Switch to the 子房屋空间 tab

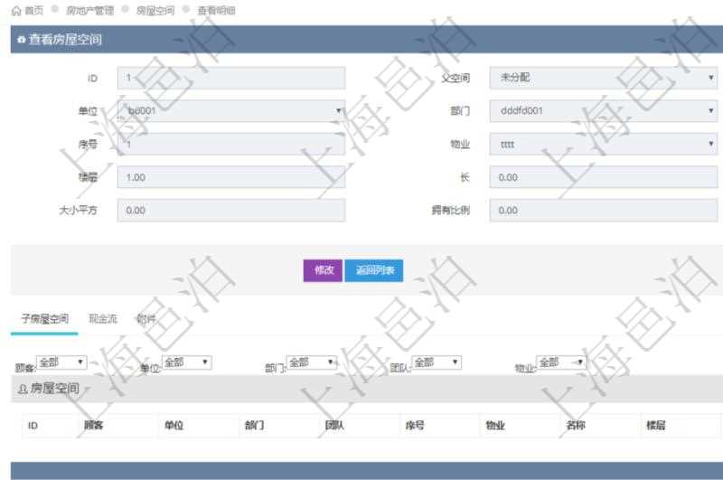point(44,318)
